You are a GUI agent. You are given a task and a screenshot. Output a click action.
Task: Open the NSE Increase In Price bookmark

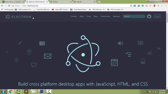(23, 9)
